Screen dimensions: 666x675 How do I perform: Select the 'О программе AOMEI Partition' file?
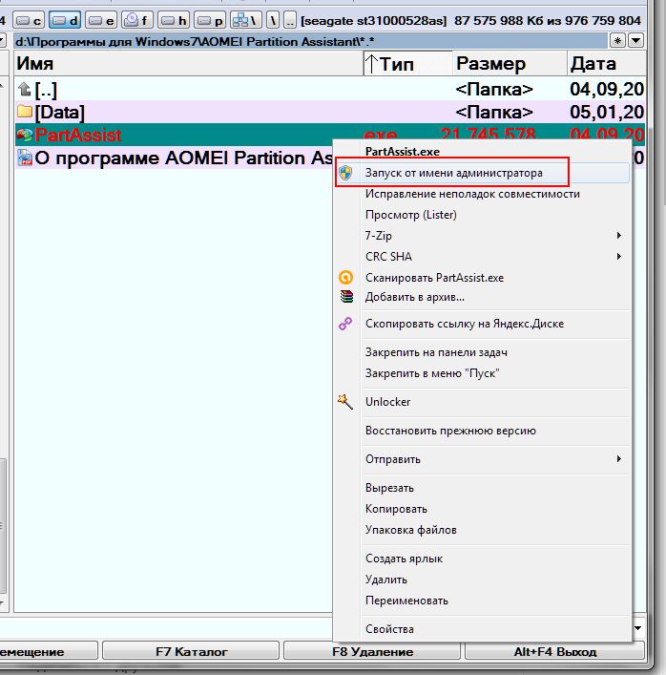click(x=175, y=158)
